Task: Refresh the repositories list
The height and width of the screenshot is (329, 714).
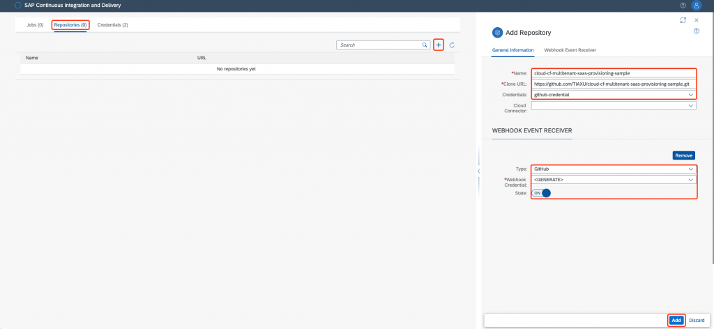Action: 452,45
